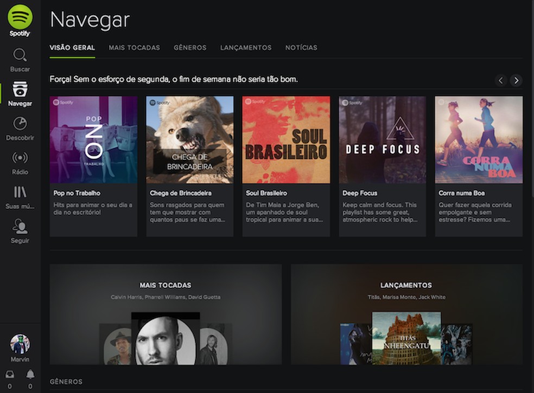
Task: Click 'Keep calm and focus' description
Action: [x=380, y=212]
